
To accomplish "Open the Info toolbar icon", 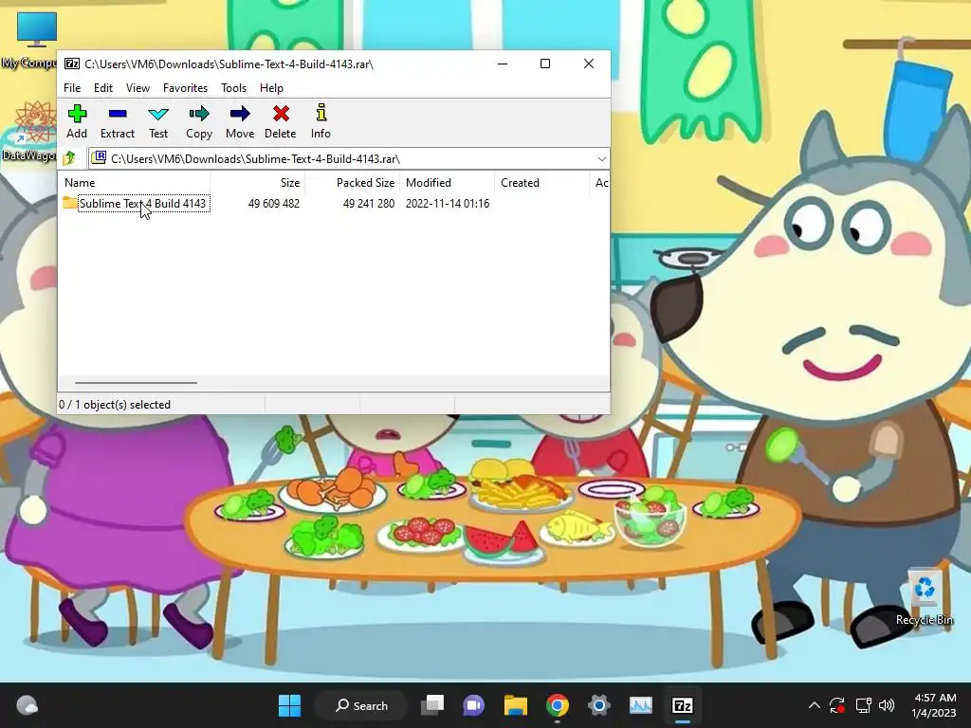I will 321,121.
